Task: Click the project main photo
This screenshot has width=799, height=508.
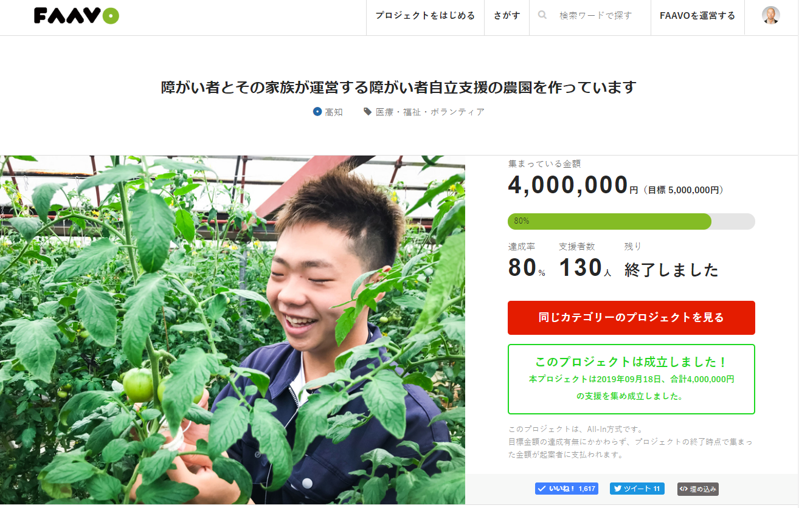Action: [232, 330]
